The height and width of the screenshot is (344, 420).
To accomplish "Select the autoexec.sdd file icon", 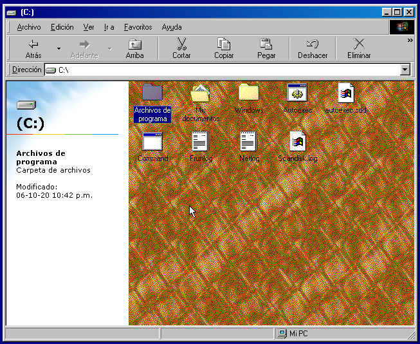I will [346, 93].
